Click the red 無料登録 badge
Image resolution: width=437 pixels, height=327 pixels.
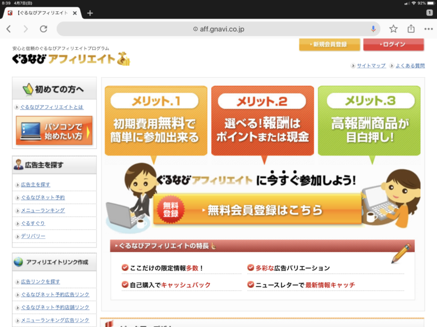(x=171, y=210)
